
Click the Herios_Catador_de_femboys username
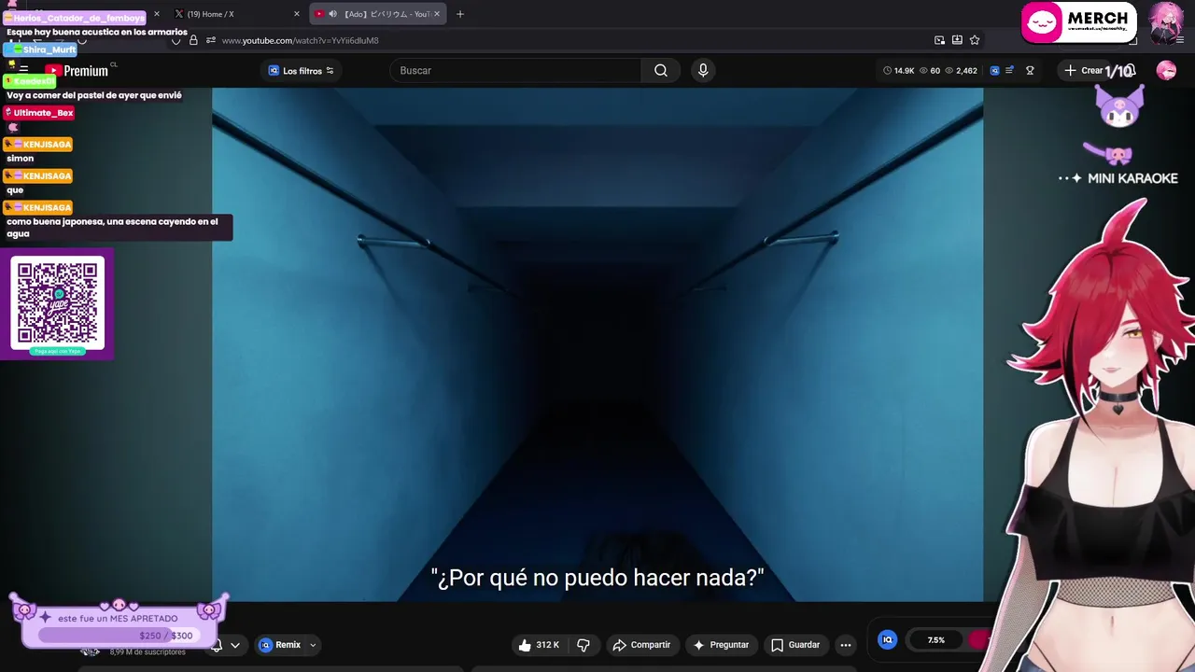pyautogui.click(x=75, y=18)
